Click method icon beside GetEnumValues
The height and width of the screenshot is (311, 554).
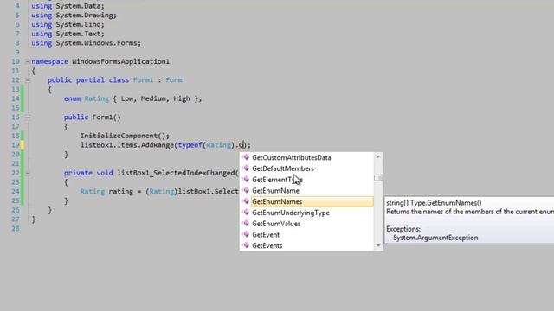click(x=246, y=223)
